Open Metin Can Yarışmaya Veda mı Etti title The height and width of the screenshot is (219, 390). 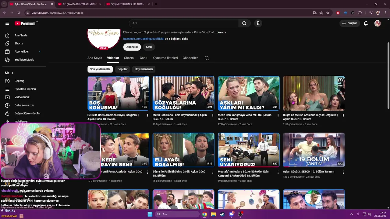pos(245,117)
